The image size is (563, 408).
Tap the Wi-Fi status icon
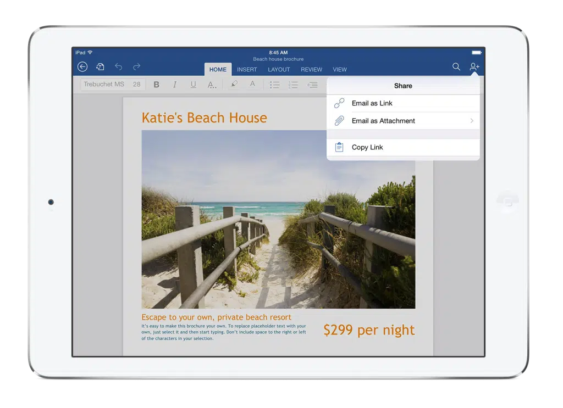coord(90,52)
